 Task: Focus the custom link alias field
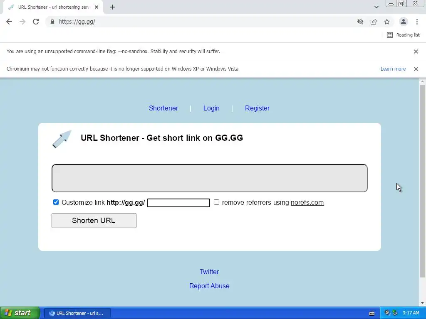click(x=178, y=203)
